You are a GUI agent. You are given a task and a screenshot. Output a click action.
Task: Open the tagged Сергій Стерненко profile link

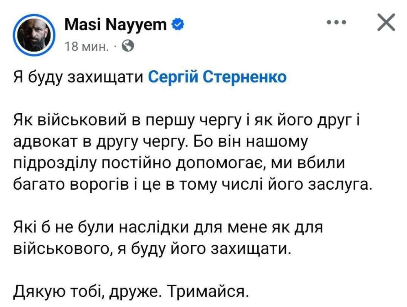click(217, 77)
